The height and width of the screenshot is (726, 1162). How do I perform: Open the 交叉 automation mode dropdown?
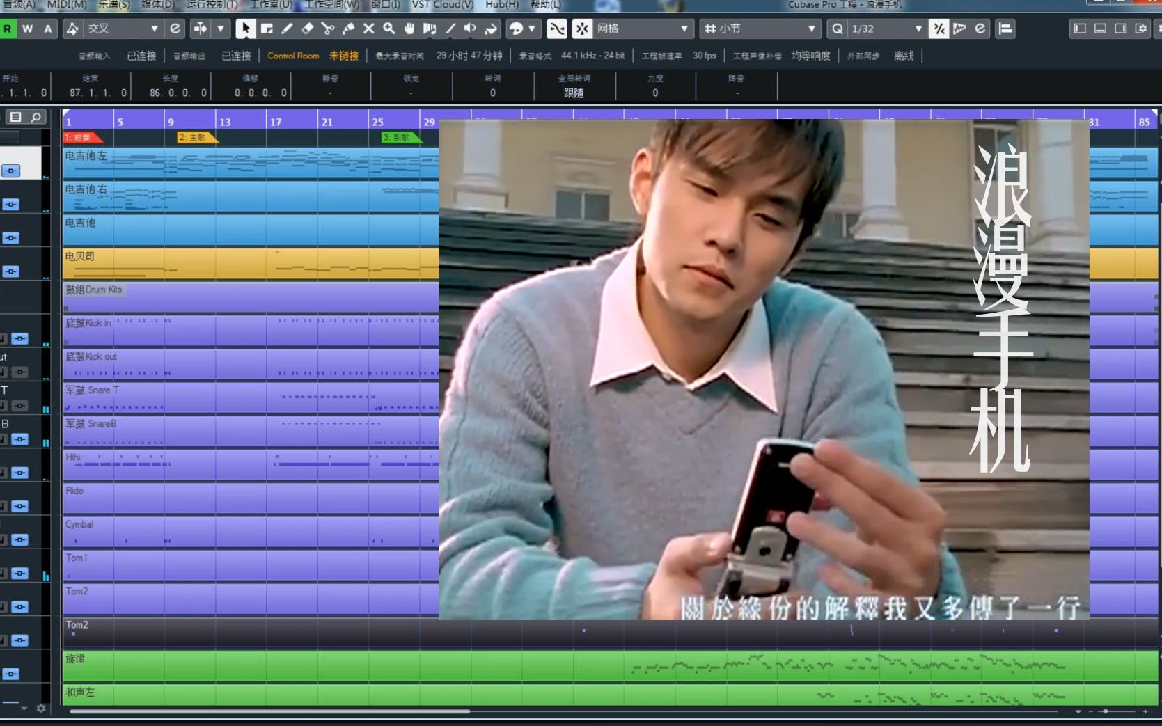tap(123, 29)
